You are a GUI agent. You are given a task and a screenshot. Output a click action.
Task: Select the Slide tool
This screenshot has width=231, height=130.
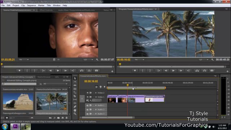(x=75, y=103)
